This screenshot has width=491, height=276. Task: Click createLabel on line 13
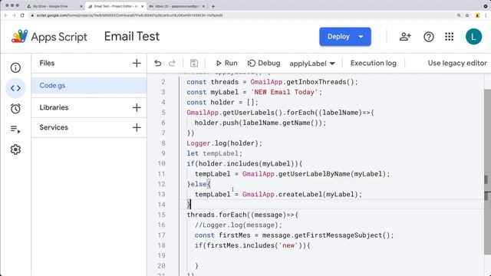tap(300, 194)
